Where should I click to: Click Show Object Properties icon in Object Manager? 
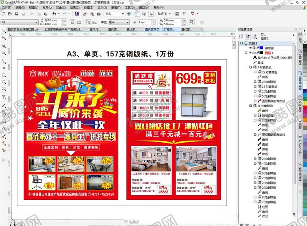click(241, 36)
